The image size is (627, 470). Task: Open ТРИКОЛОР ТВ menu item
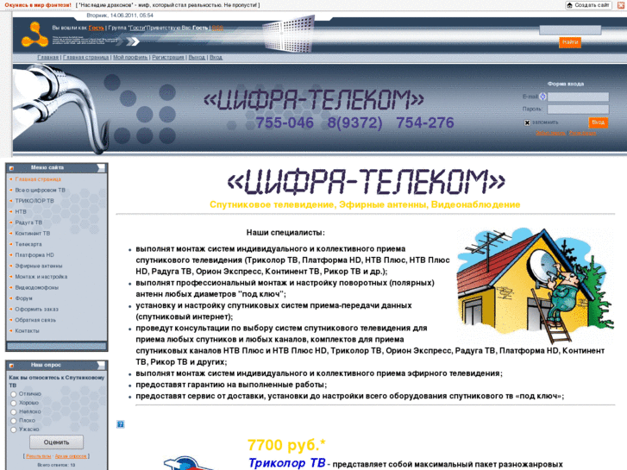pyautogui.click(x=34, y=201)
